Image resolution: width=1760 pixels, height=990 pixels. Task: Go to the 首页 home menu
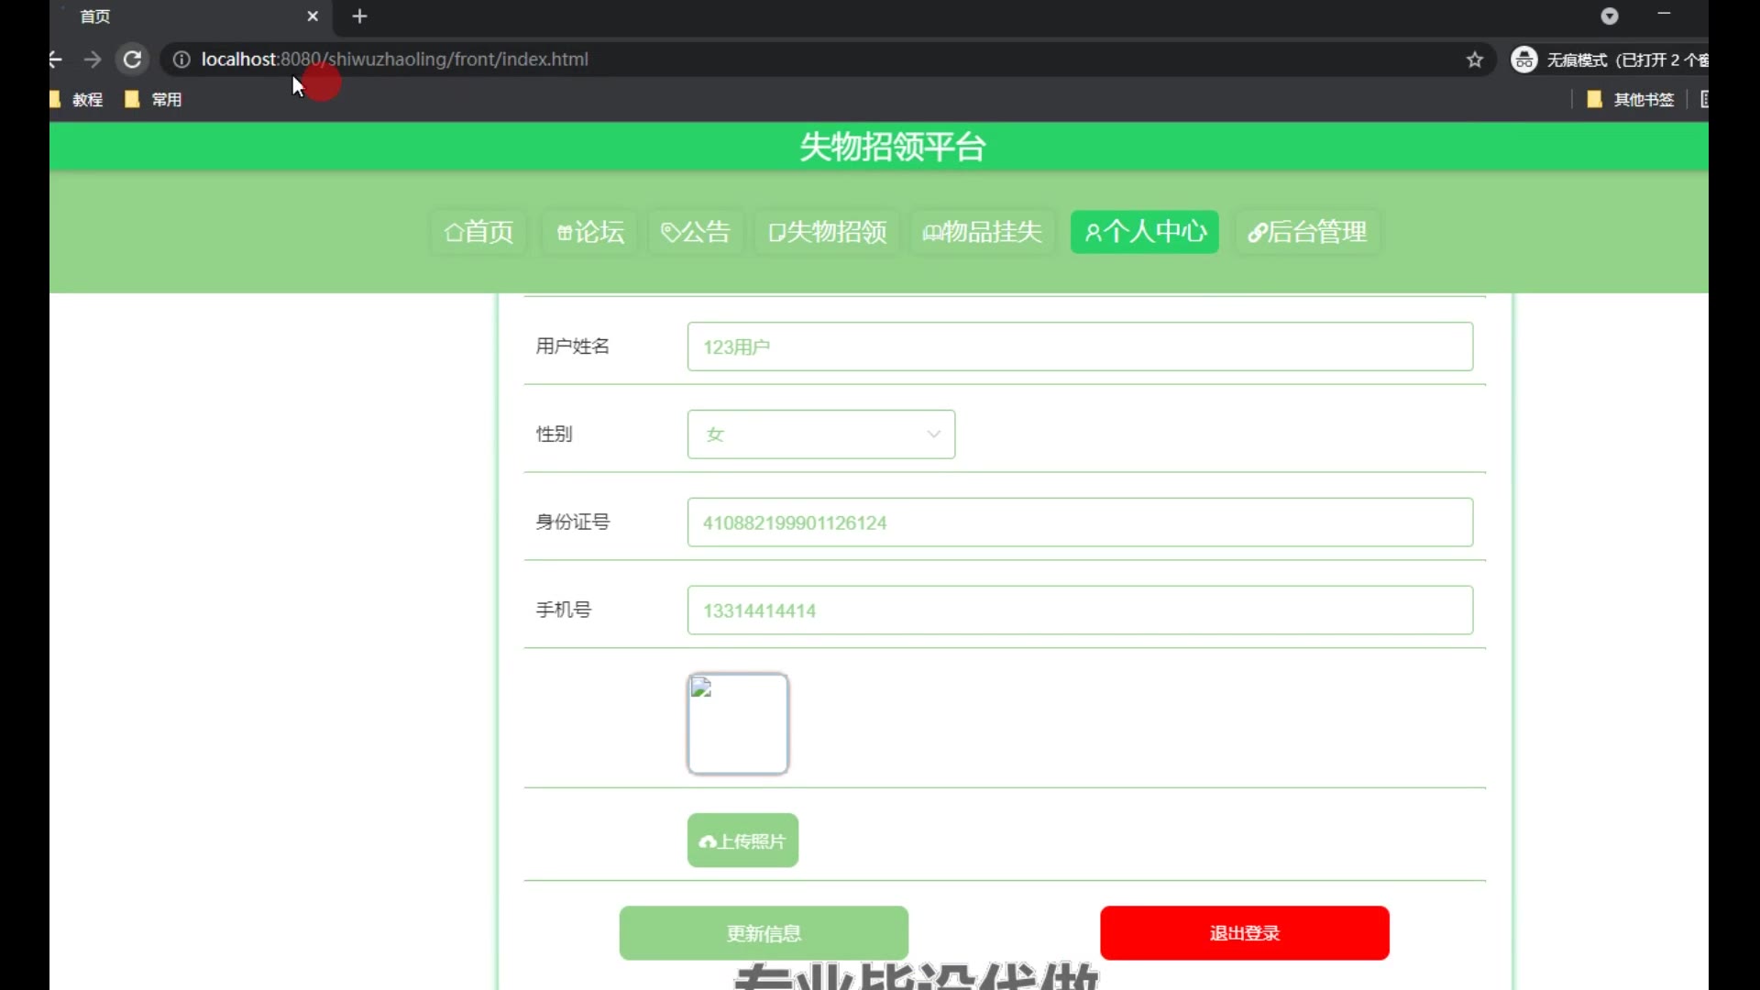pyautogui.click(x=478, y=232)
